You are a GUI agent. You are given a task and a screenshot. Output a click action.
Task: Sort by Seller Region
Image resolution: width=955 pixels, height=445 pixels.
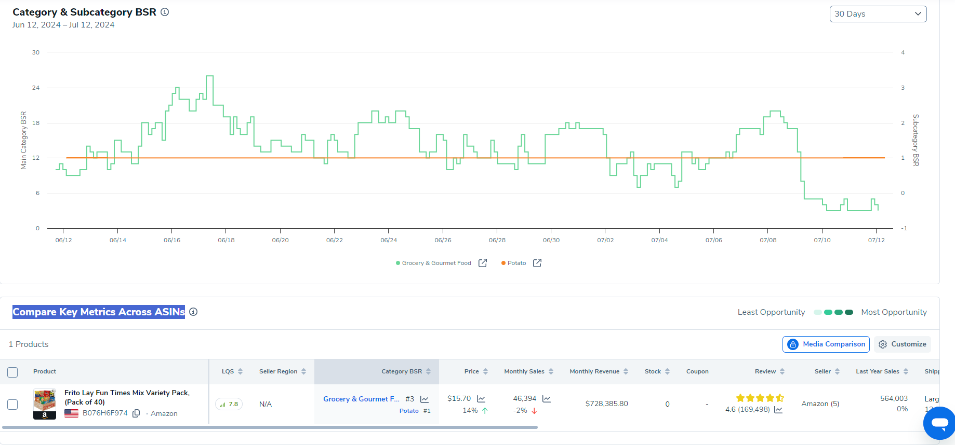click(x=303, y=371)
